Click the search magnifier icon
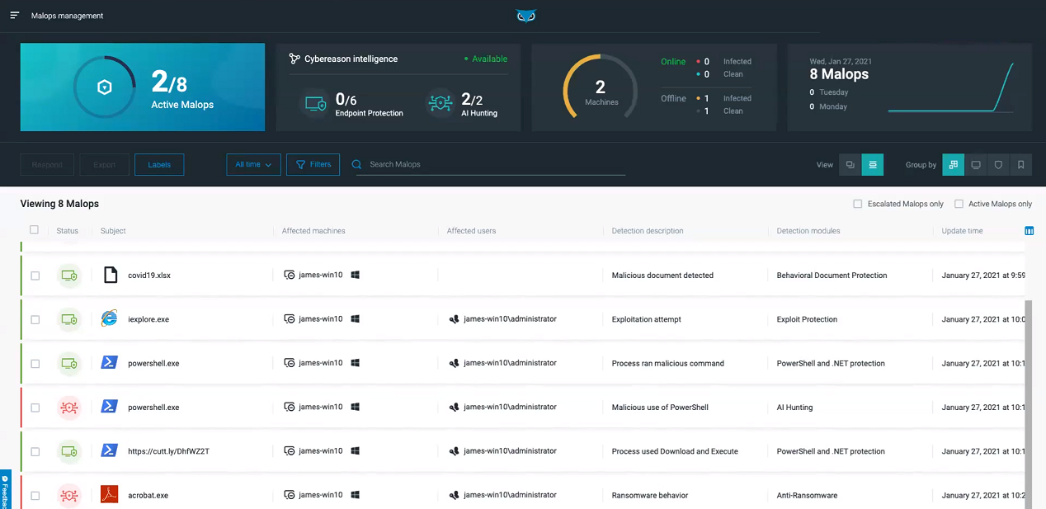Screen dimensions: 1046x509 pos(356,164)
